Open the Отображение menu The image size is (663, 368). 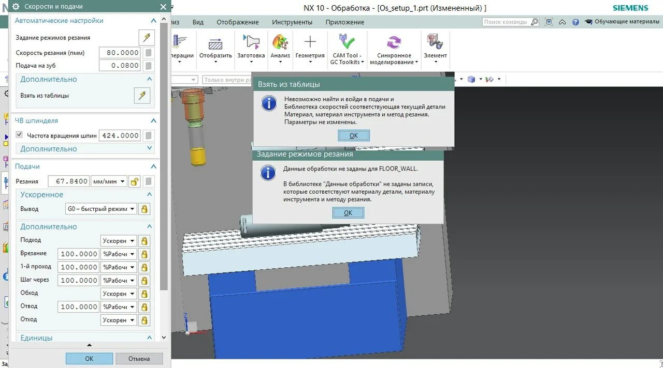pos(237,22)
